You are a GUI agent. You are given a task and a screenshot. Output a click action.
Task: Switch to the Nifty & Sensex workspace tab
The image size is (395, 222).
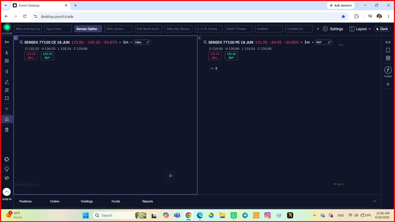point(28,29)
